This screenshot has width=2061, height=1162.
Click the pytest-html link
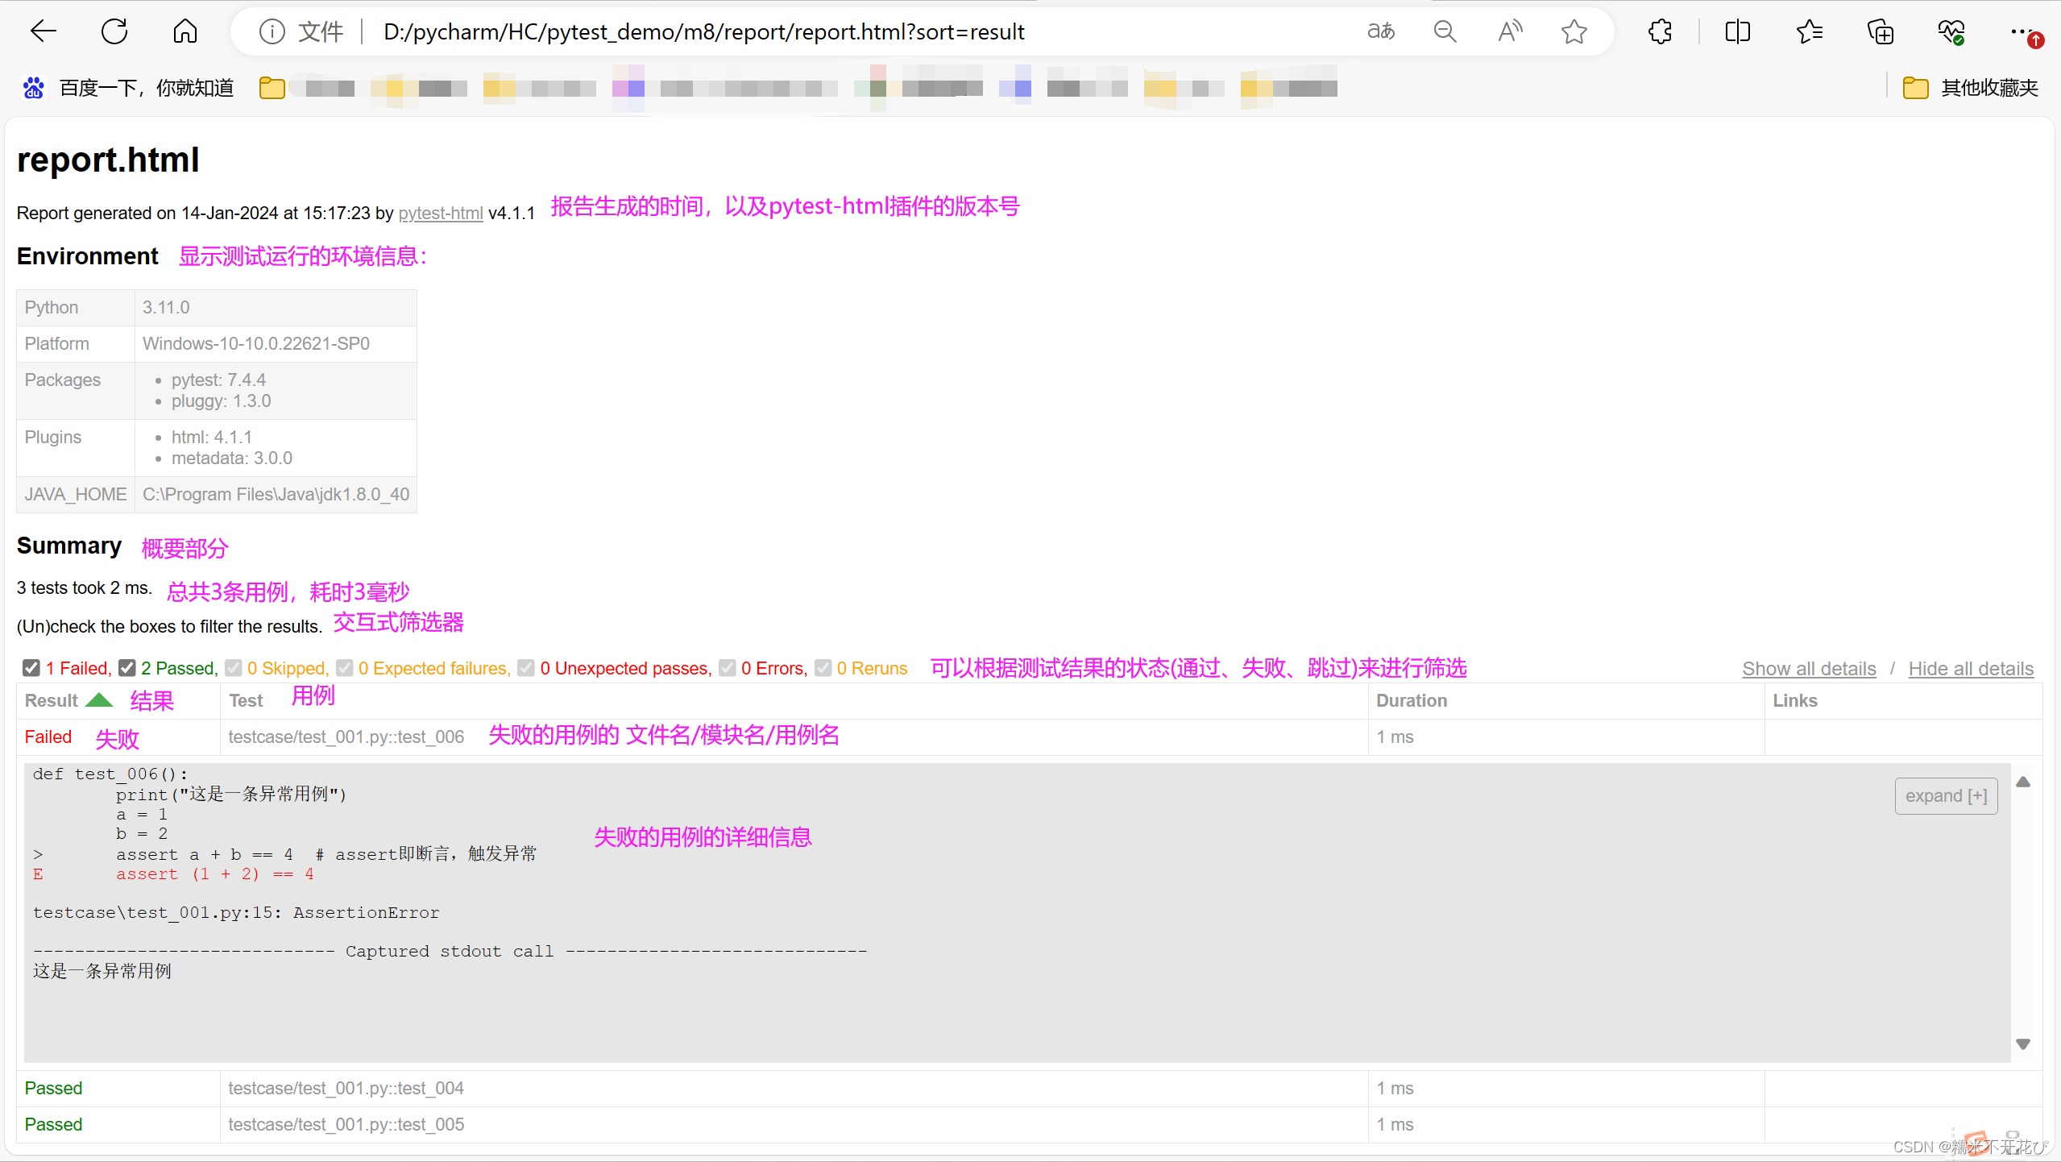439,213
